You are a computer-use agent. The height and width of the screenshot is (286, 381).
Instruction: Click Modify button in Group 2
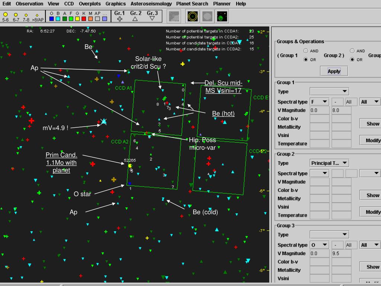[370, 212]
